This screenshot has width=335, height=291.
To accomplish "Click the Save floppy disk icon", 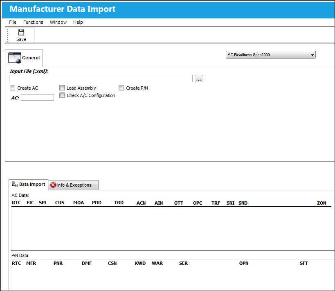I will [21, 32].
